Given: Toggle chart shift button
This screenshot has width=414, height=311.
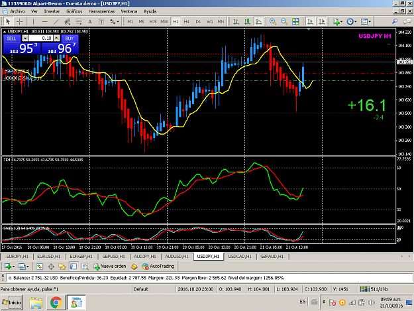Looking at the screenshot, I should tap(322, 21).
